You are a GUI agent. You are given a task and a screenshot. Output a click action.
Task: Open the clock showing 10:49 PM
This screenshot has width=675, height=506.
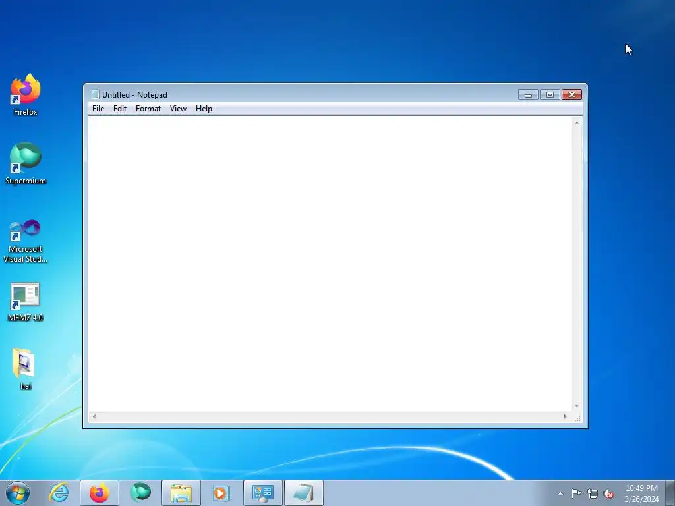tap(641, 493)
